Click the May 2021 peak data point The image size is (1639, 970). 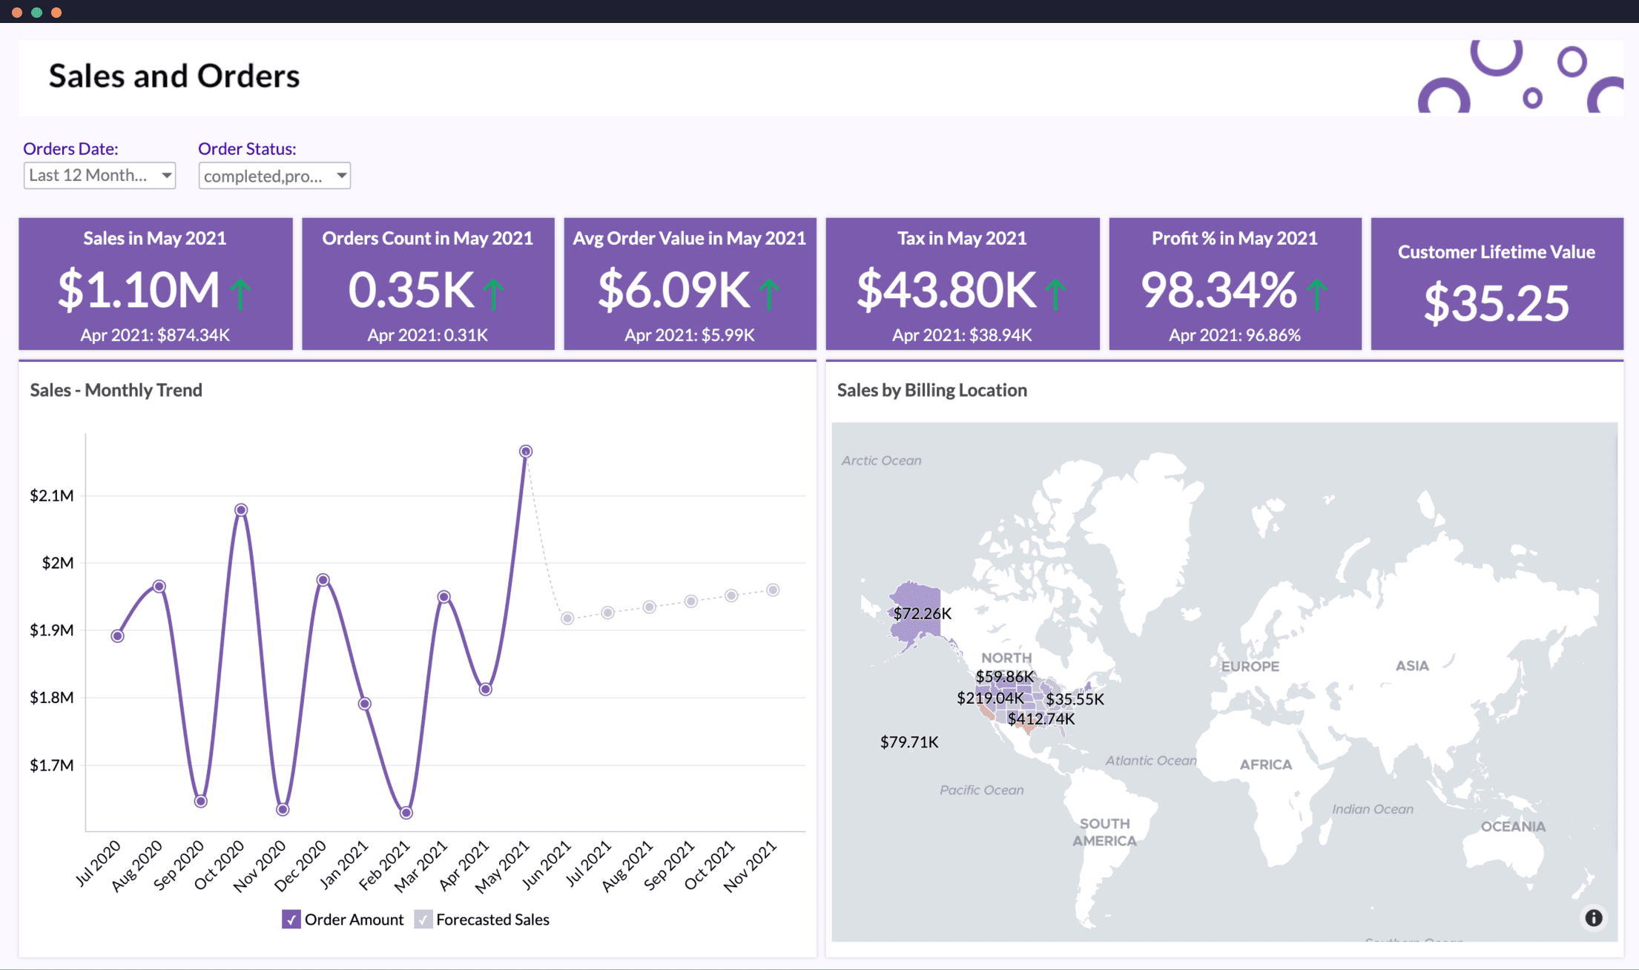526,451
